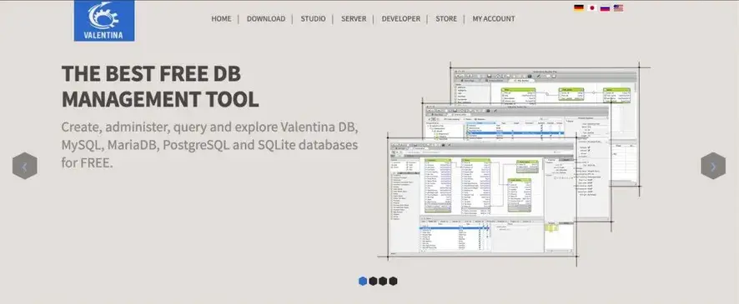
Task: Select the first (blue) carousel dot
Action: [363, 281]
